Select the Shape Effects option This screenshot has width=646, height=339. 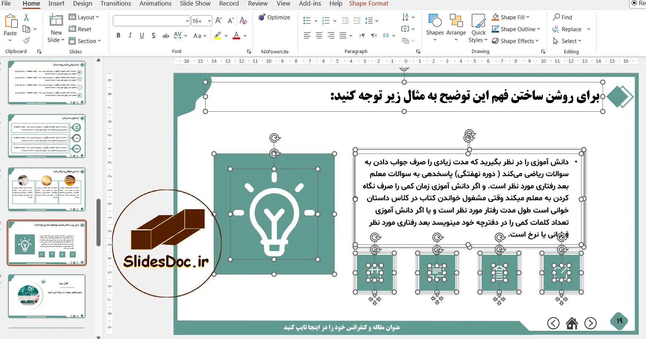click(516, 41)
